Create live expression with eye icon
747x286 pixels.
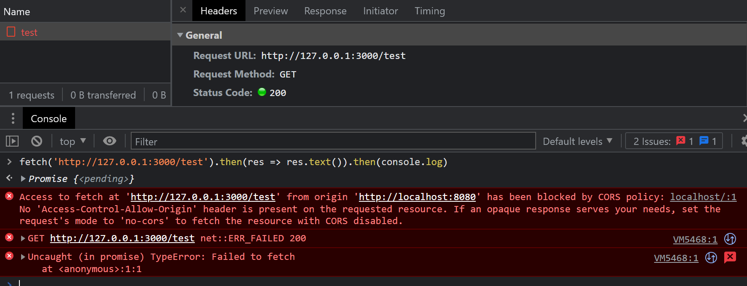coord(110,141)
